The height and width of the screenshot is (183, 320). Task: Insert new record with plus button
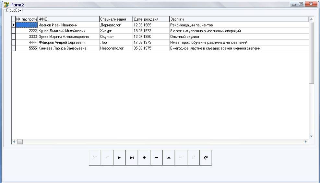(144, 158)
